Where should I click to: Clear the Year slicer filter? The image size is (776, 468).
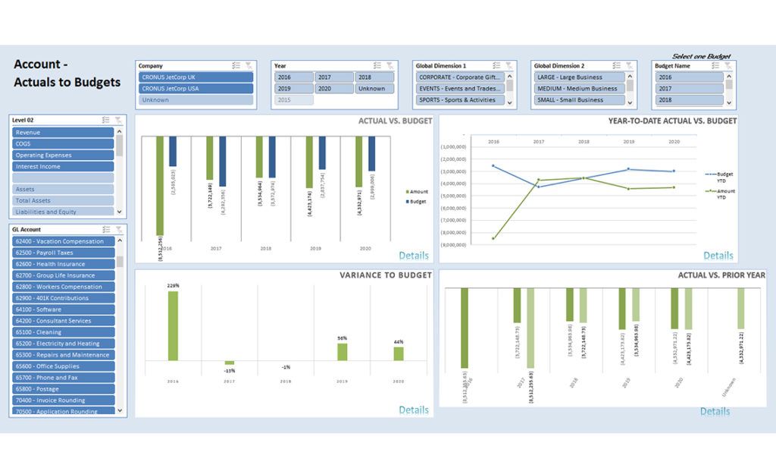click(389, 66)
